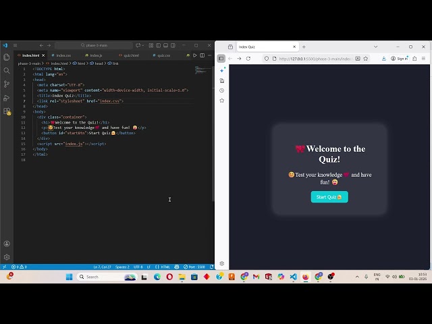
Task: Click the index.css link in line 7
Action: point(109,101)
